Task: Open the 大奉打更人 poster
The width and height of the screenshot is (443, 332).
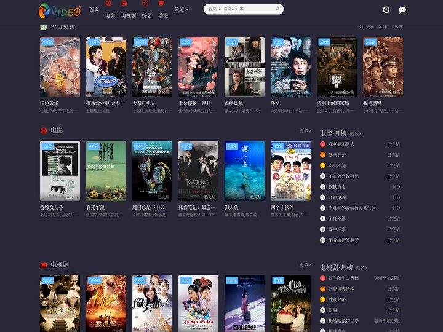Action: (x=153, y=66)
